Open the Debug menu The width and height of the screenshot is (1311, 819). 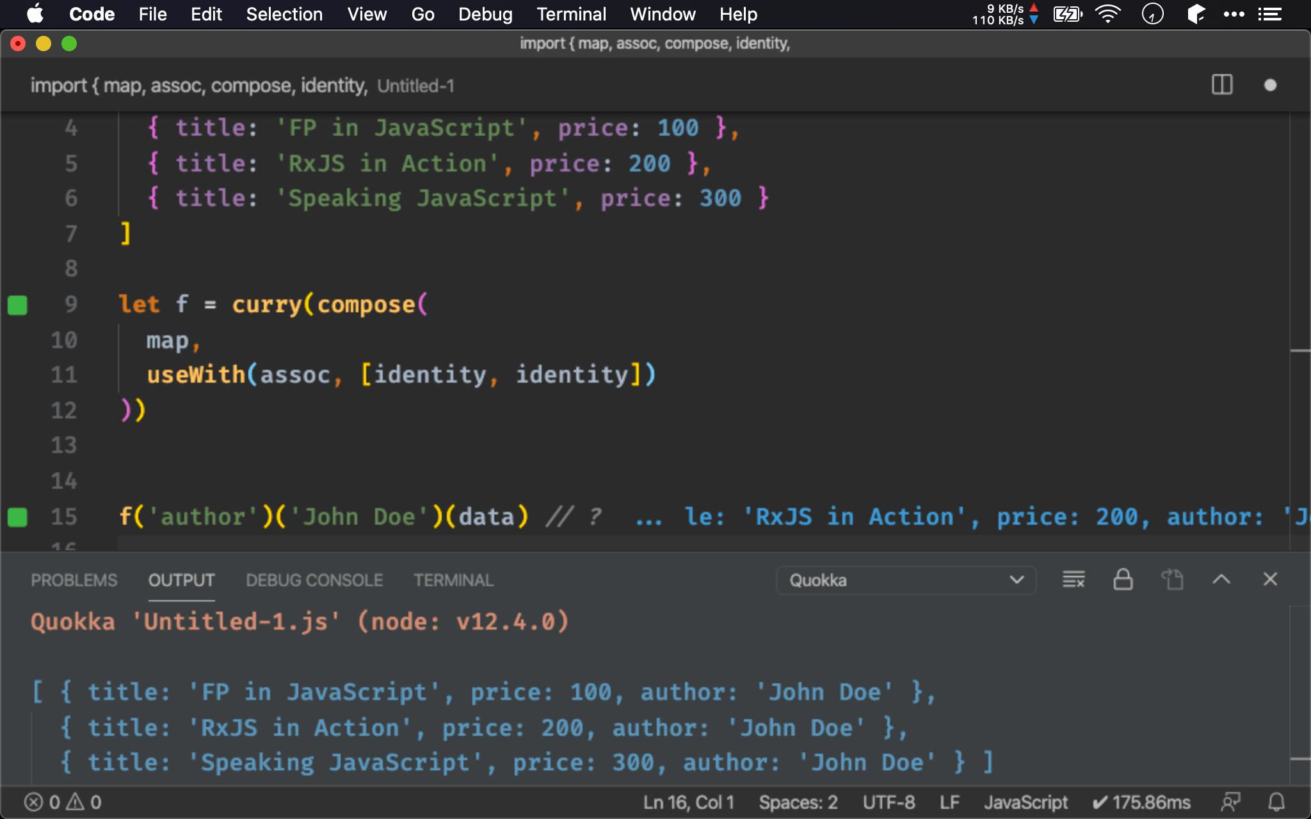coord(485,14)
